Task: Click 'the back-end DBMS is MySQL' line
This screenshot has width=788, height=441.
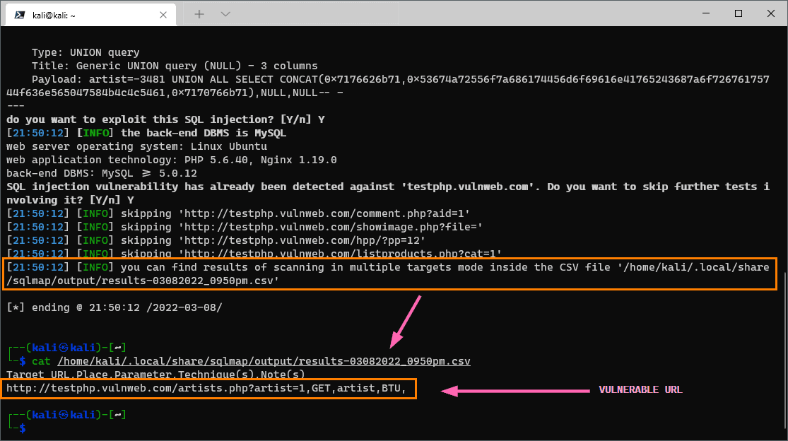Action: pyautogui.click(x=146, y=133)
